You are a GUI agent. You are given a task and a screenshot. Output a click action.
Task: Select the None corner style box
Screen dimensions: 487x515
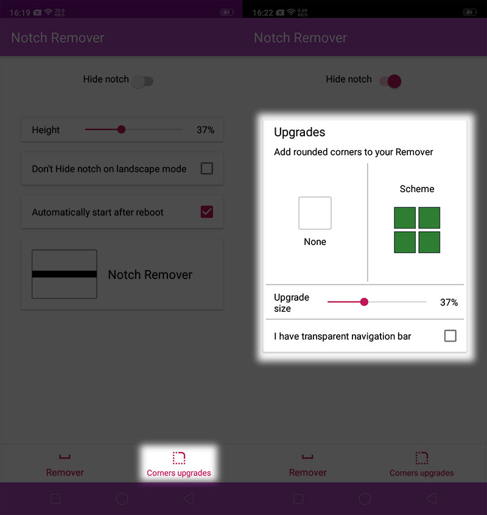click(315, 213)
